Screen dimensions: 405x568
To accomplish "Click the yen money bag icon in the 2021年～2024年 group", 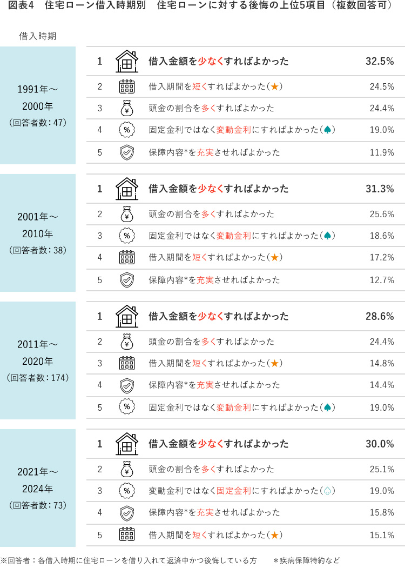I will (x=126, y=469).
